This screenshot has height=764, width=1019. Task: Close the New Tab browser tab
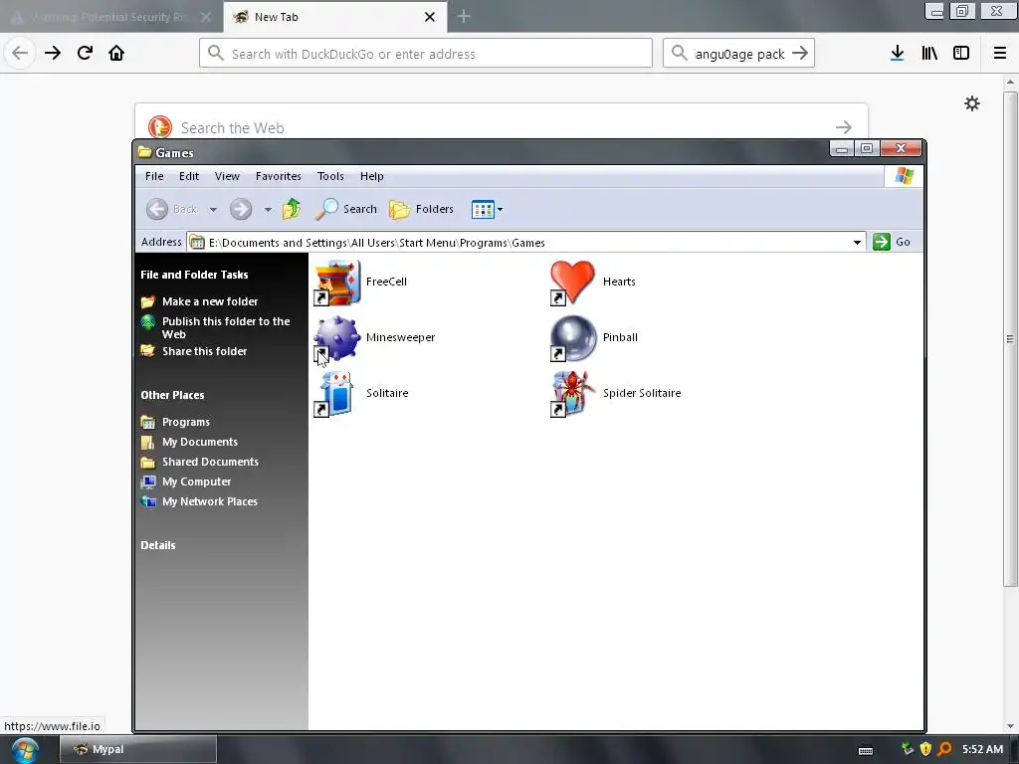(x=430, y=17)
